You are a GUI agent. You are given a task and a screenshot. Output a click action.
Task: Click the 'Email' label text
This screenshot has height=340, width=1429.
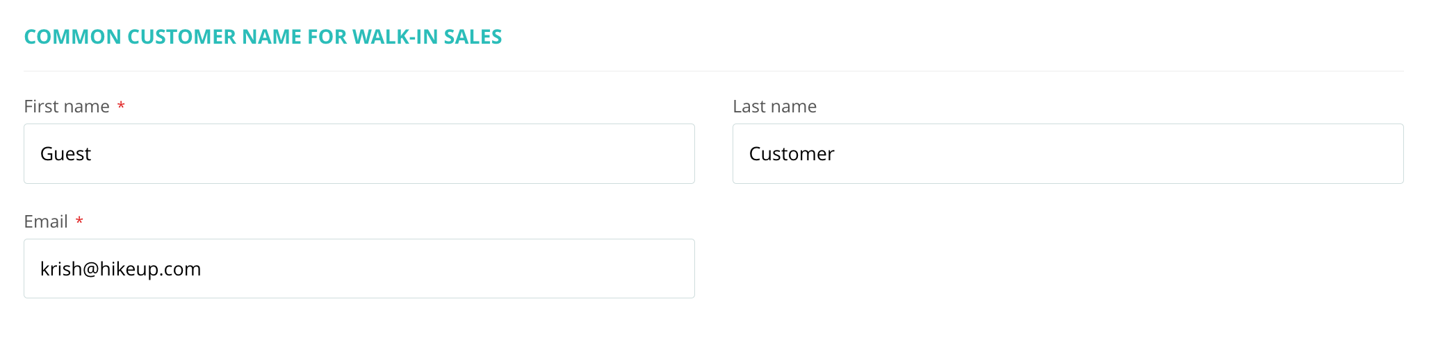pyautogui.click(x=46, y=221)
